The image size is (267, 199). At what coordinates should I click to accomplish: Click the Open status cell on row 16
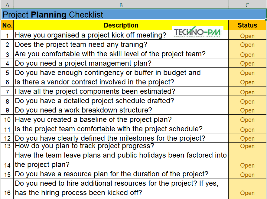[247, 193]
